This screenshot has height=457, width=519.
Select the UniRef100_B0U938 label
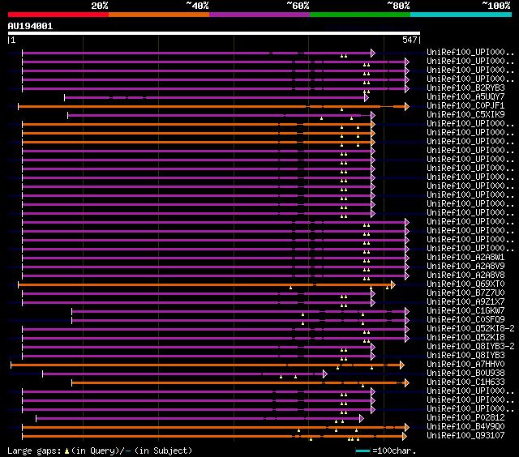[x=465, y=374]
